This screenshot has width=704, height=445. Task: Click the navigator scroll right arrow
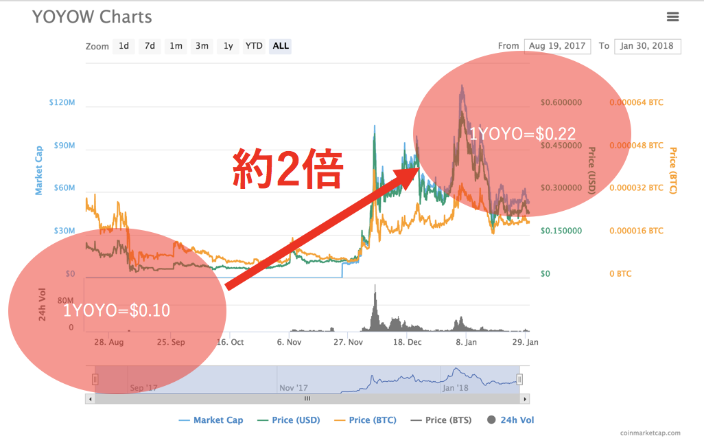click(x=525, y=399)
